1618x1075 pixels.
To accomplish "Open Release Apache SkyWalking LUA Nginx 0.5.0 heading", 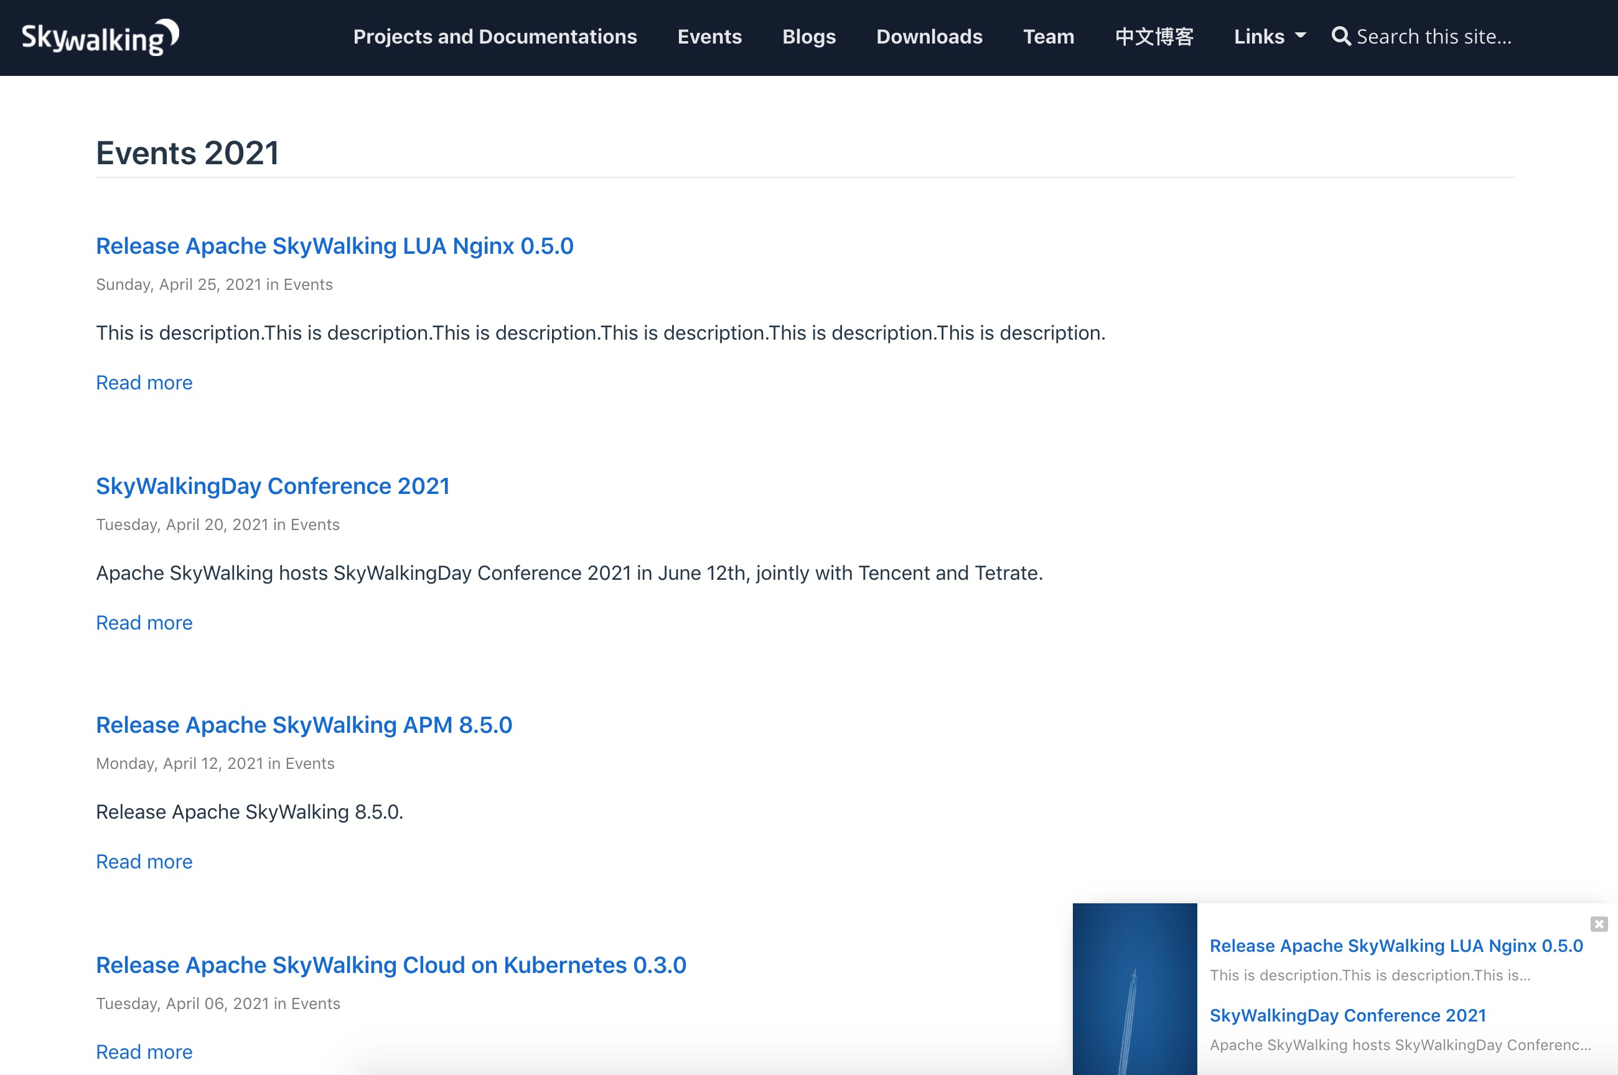I will click(335, 246).
